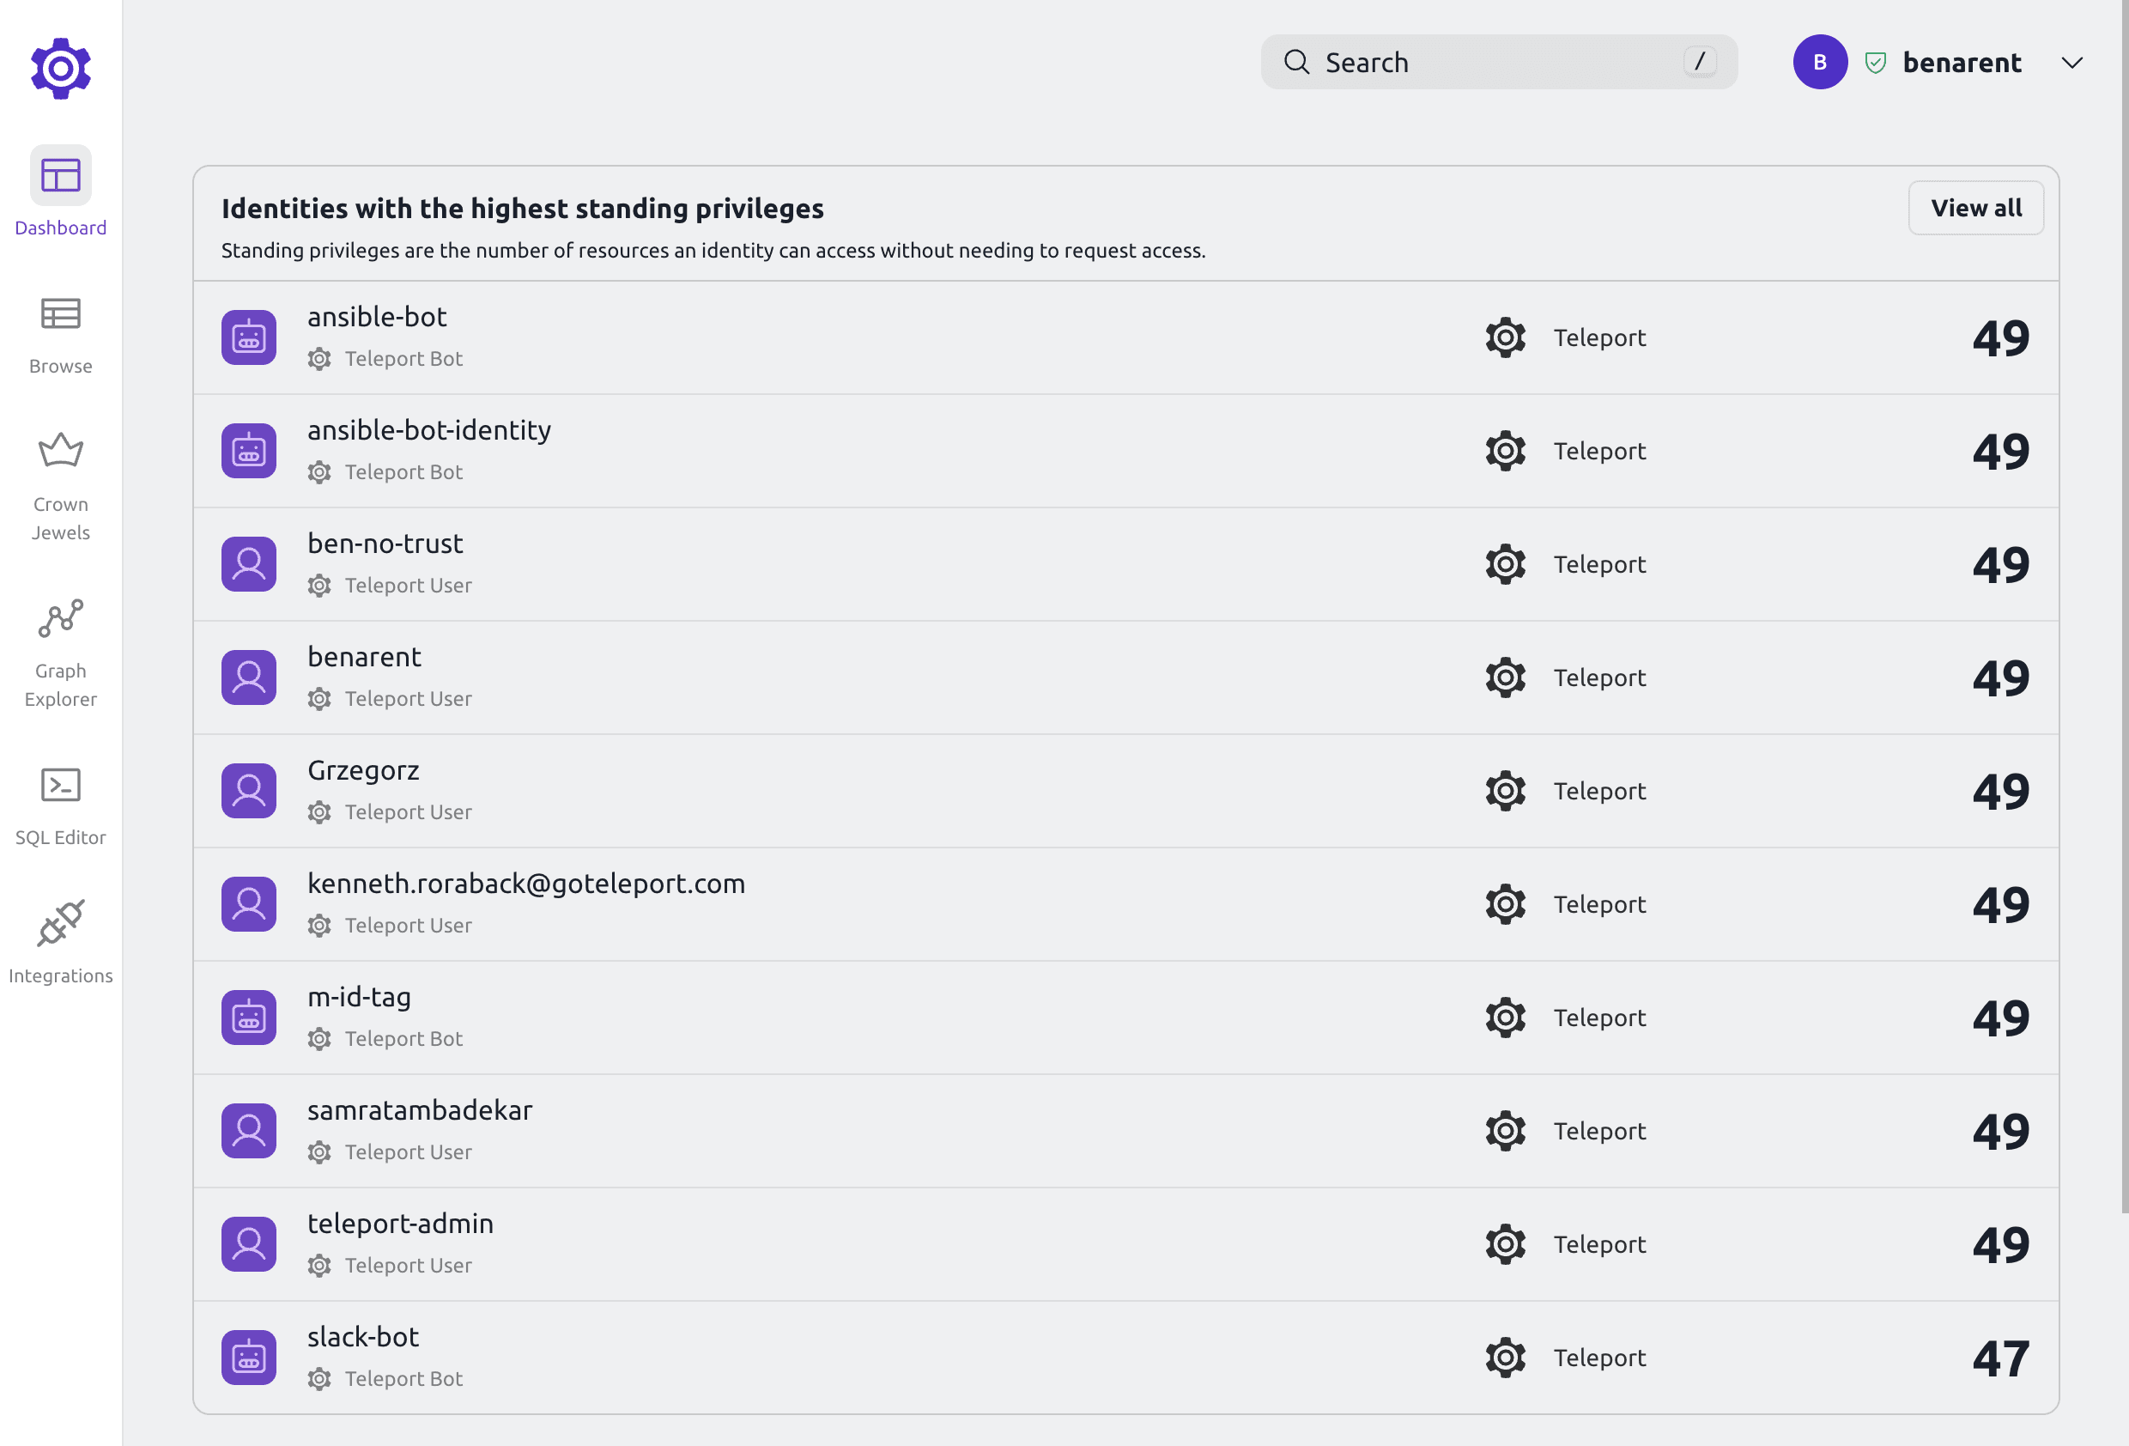This screenshot has height=1446, width=2129.
Task: Toggle the m-id-tag bot entry
Action: click(x=1125, y=1017)
